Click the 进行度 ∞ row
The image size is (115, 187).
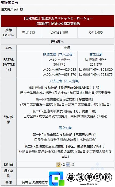click(x=57, y=42)
